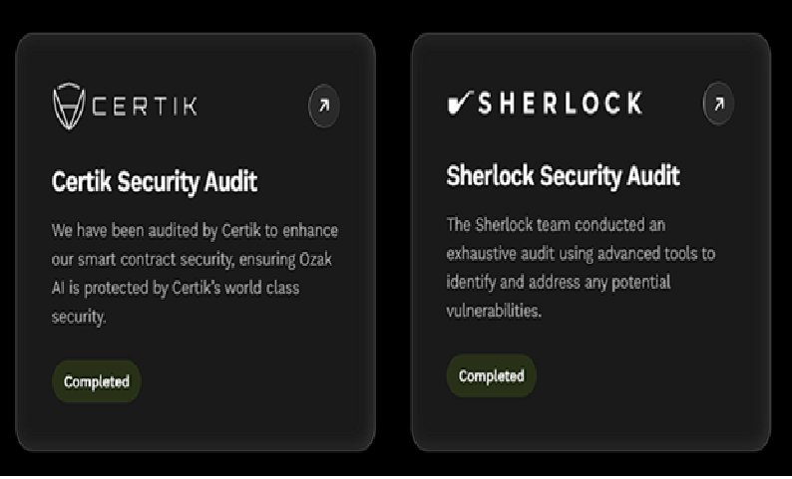The width and height of the screenshot is (792, 479).
Task: Select the Sherlock Security Audit heading
Action: pos(563,176)
